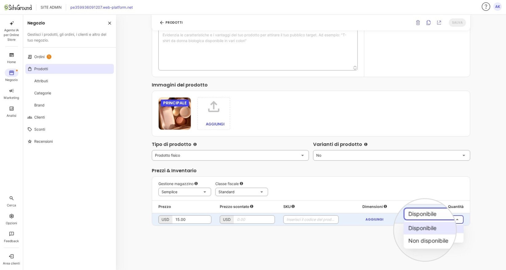The image size is (506, 270).
Task: Toggle the Quantità availability dropdown arrow
Action: tap(457, 219)
